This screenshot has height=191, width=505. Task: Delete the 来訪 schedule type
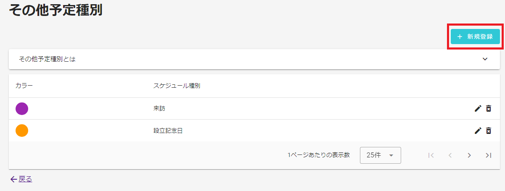489,109
